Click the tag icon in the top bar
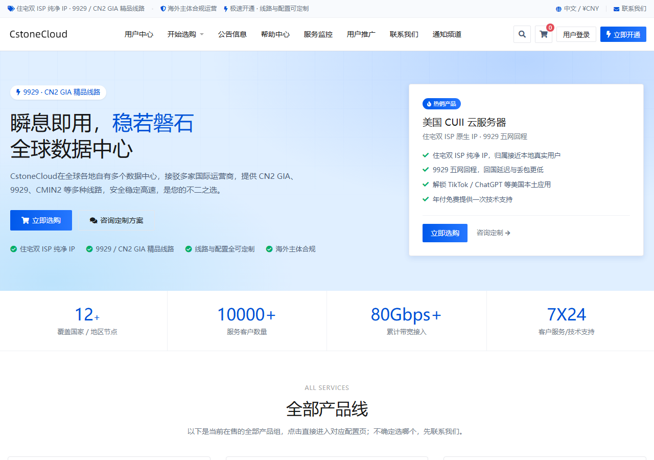This screenshot has width=654, height=460. (11, 9)
